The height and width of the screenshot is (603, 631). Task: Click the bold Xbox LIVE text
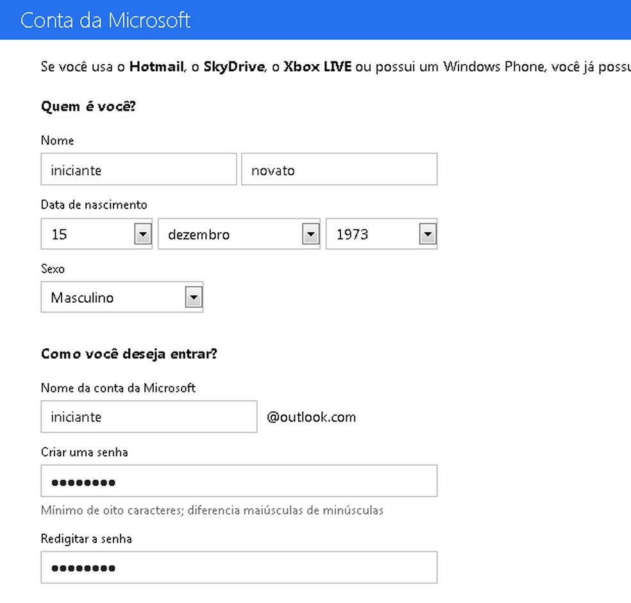pyautogui.click(x=317, y=67)
